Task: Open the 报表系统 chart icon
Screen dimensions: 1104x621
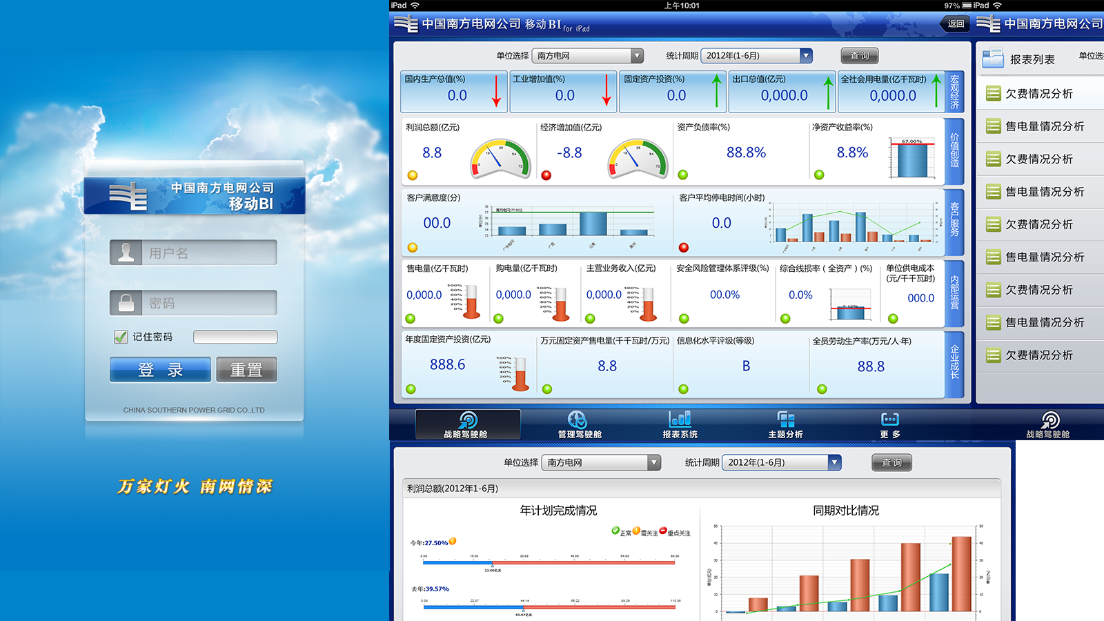Action: (680, 419)
